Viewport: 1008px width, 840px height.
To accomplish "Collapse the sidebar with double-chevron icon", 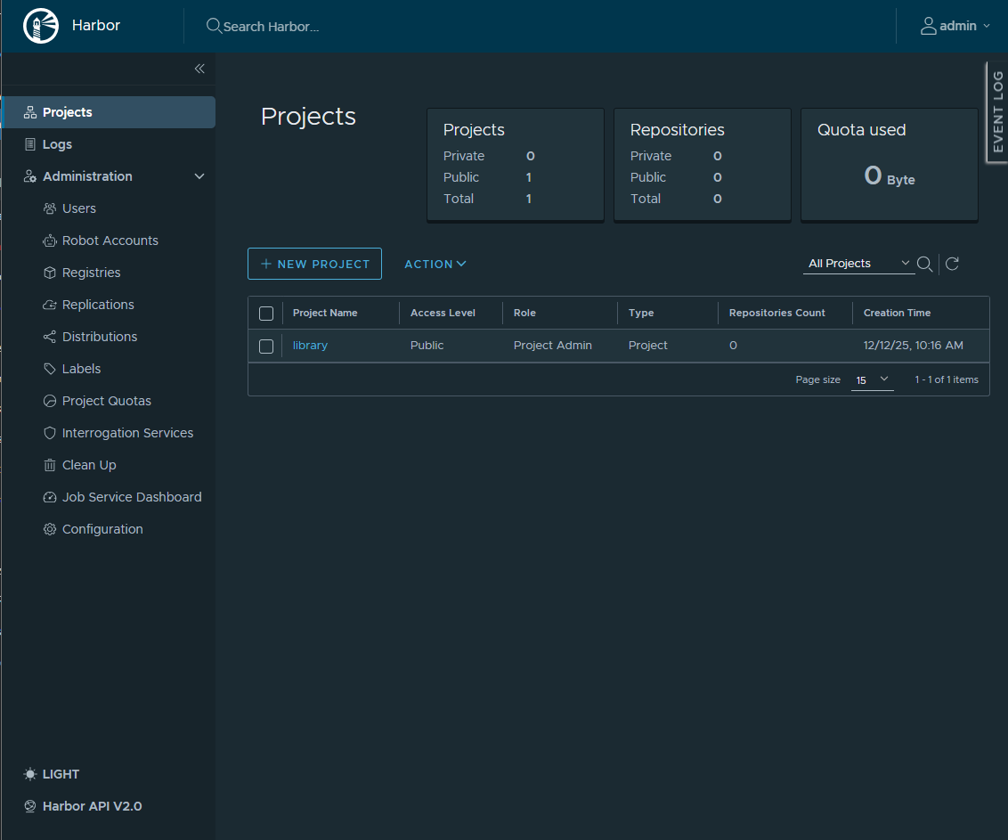I will point(199,69).
